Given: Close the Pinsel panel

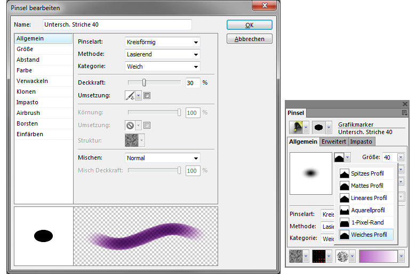Looking at the screenshot, I should point(405,104).
